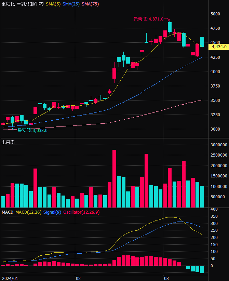Screen dimensions: 229x281
Task: Click the 4750 price axis label
Action: [215, 28]
